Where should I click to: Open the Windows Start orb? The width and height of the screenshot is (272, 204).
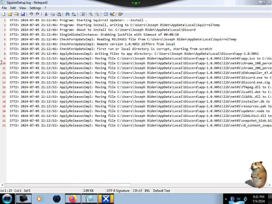7,199
